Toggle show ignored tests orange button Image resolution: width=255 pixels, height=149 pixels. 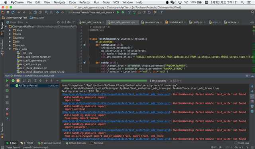[18, 81]
